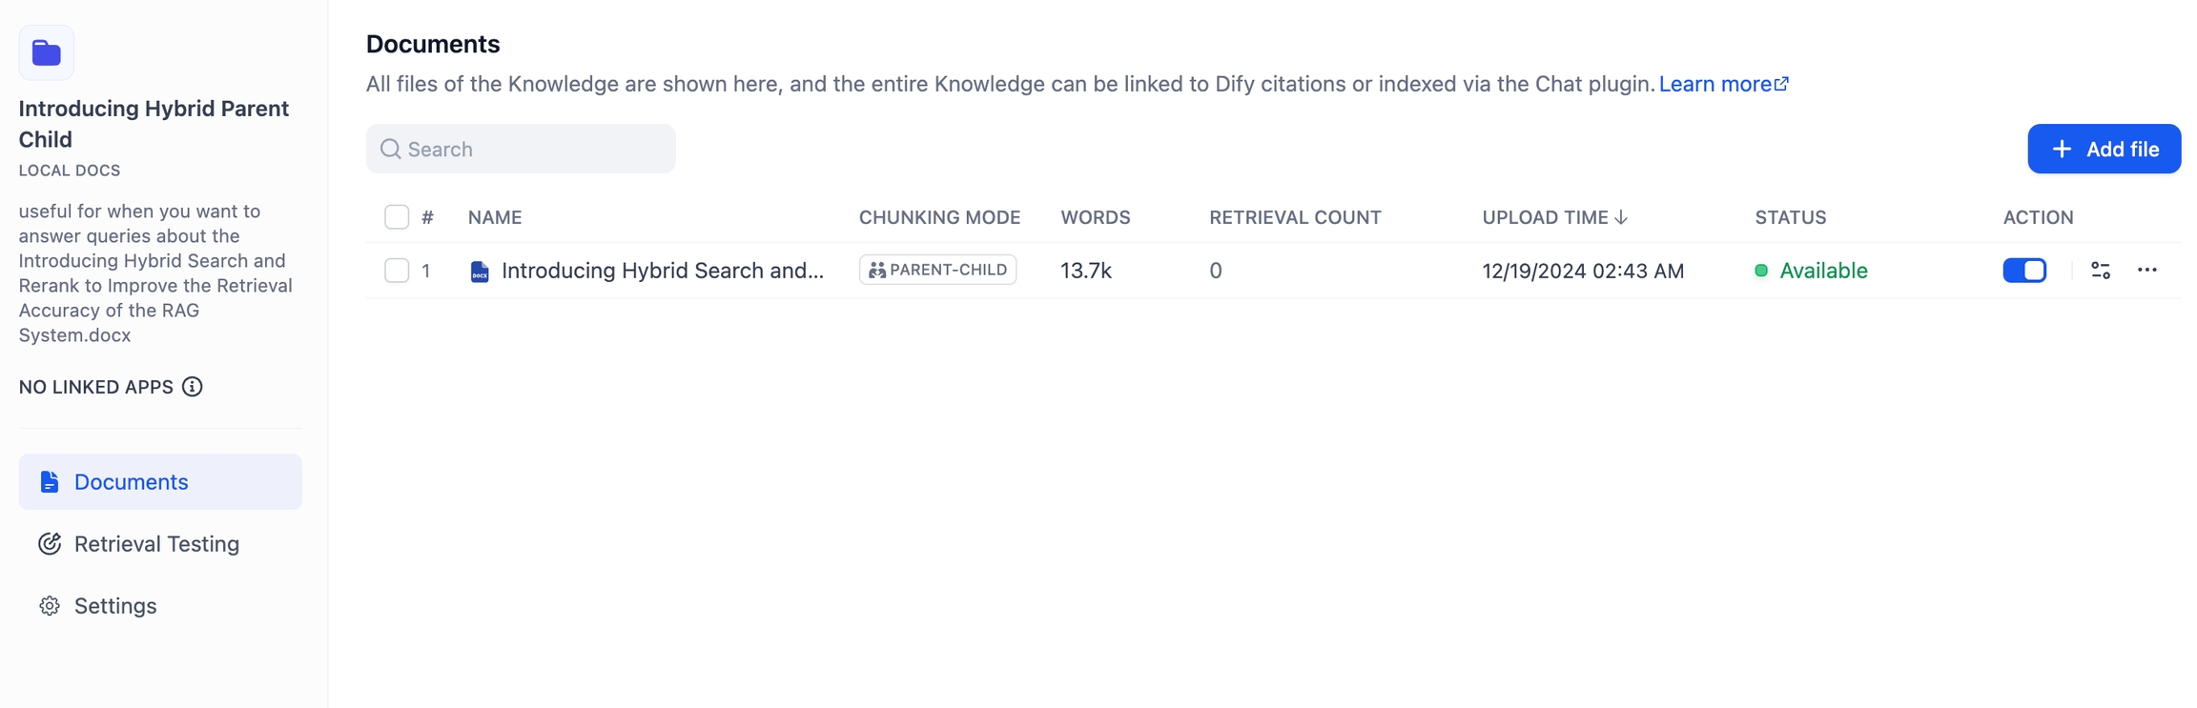Click the knowledge base folder icon
Viewport: 2197px width, 708px height.
46,53
